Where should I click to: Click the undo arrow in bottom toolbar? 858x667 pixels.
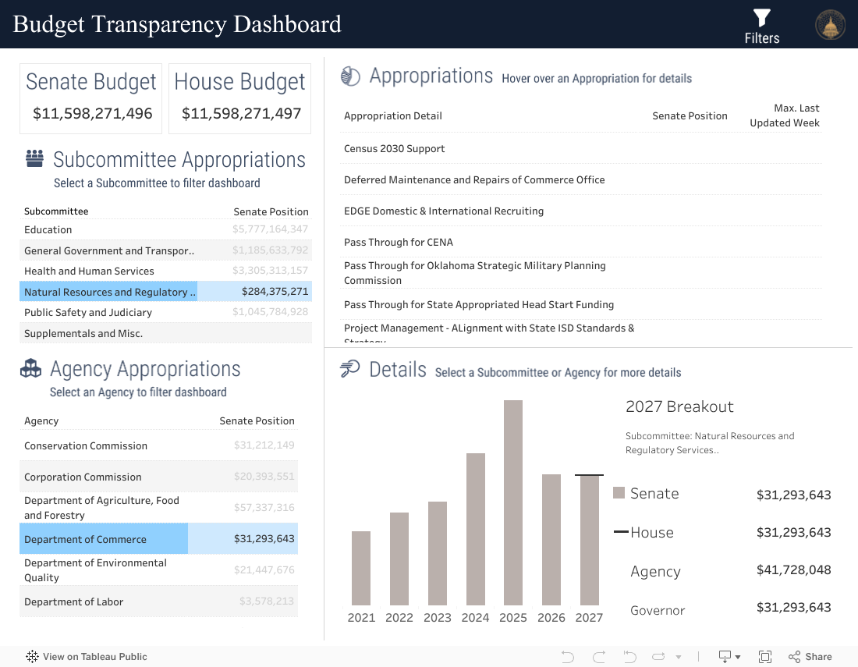[568, 657]
